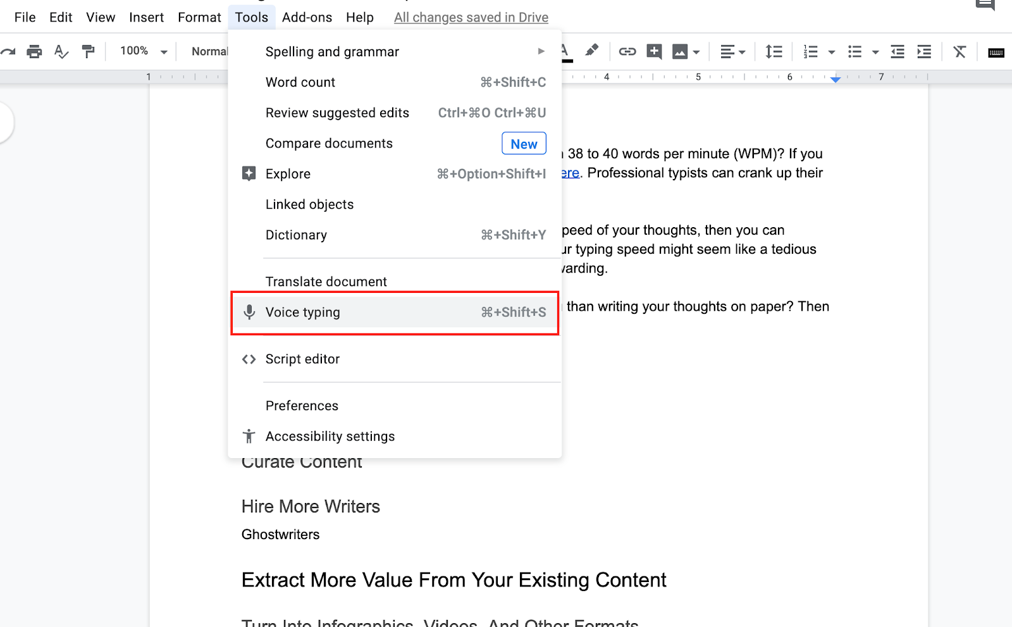This screenshot has width=1012, height=627.
Task: Click the Numbered list icon
Action: point(810,51)
